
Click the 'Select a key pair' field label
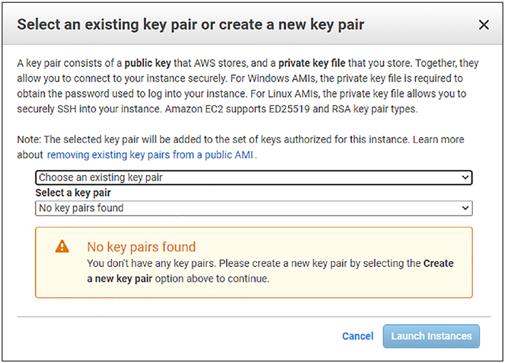73,193
